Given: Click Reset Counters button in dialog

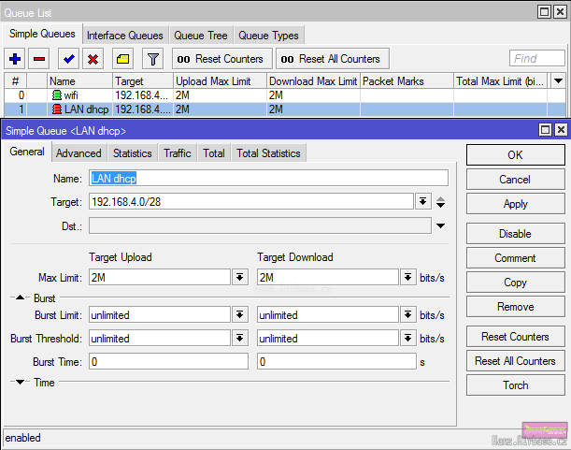Looking at the screenshot, I should point(516,337).
